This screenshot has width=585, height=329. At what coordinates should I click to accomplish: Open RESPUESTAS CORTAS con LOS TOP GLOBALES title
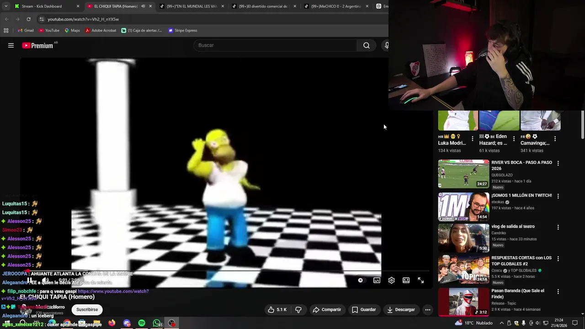point(521,260)
